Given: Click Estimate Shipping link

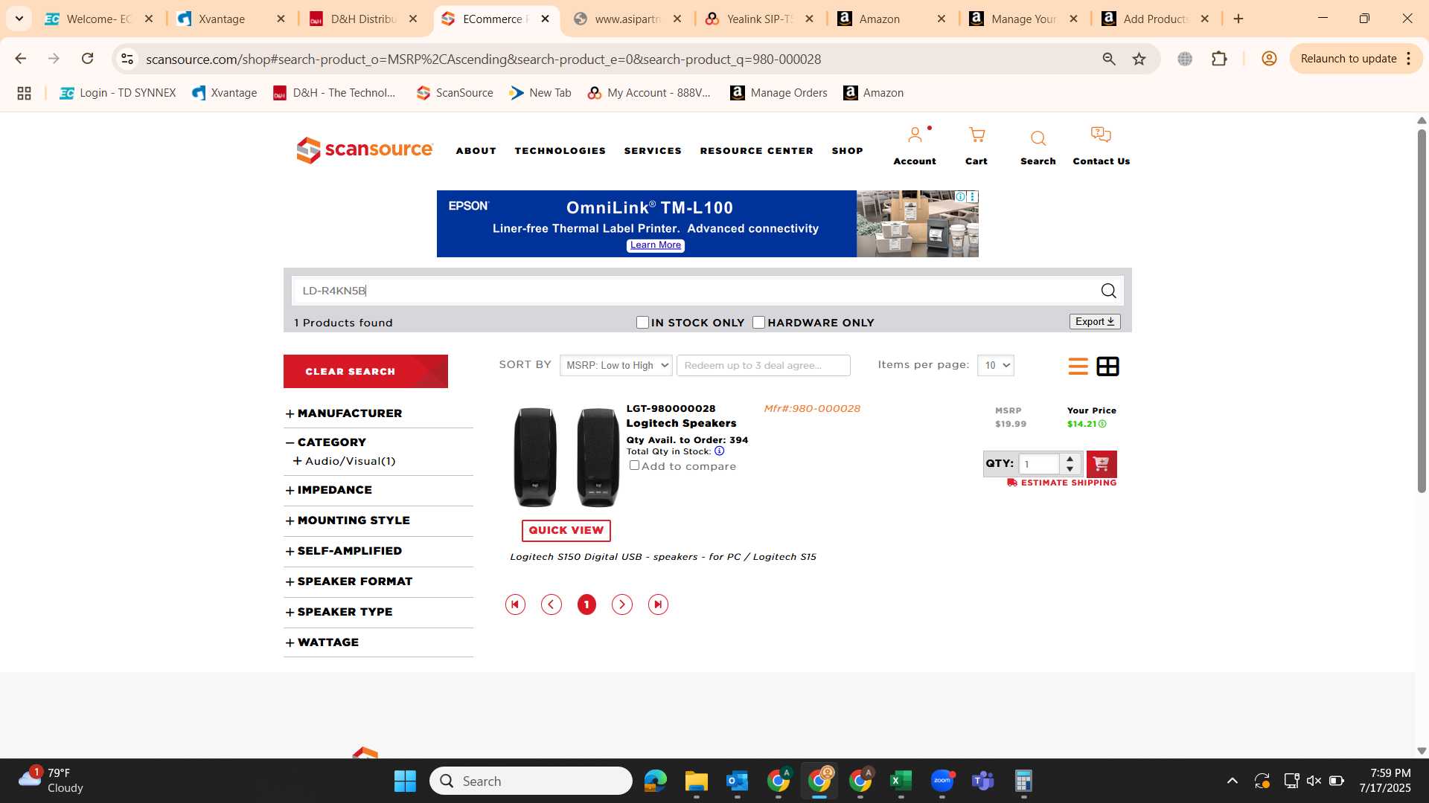Looking at the screenshot, I should coord(1061,483).
